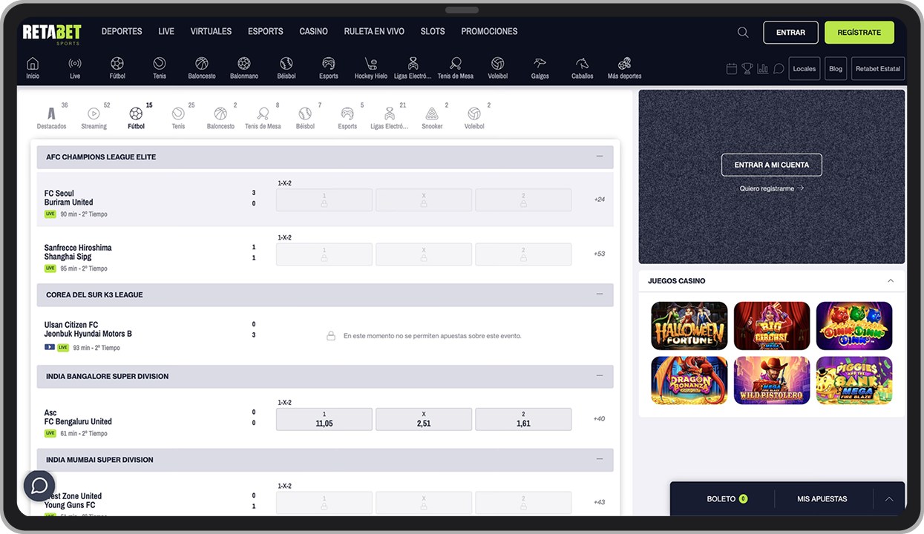Filter live events by Destacados
This screenshot has width=924, height=534.
(x=52, y=117)
